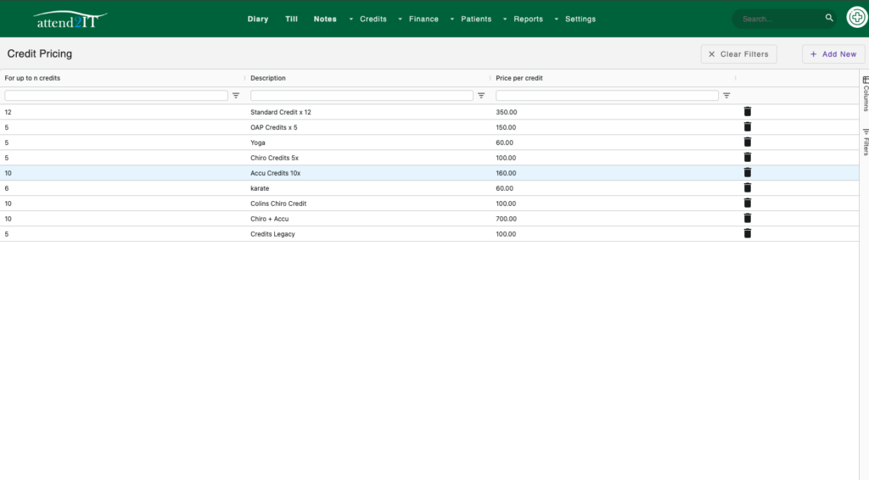Focus the credits column filter box
This screenshot has height=480, width=869.
(x=115, y=96)
